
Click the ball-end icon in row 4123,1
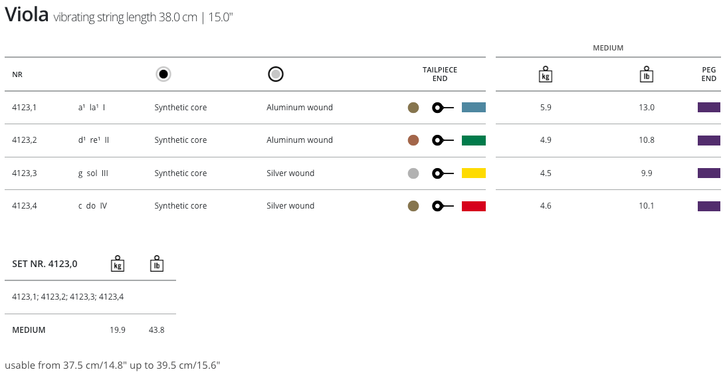tap(442, 108)
